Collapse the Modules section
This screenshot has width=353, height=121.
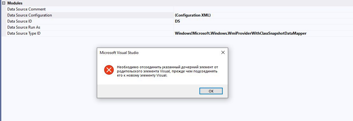tap(4, 3)
